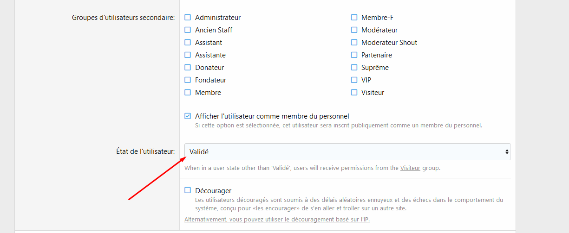The height and width of the screenshot is (233, 569).
Task: Enable the Décourager option
Action: pos(188,190)
